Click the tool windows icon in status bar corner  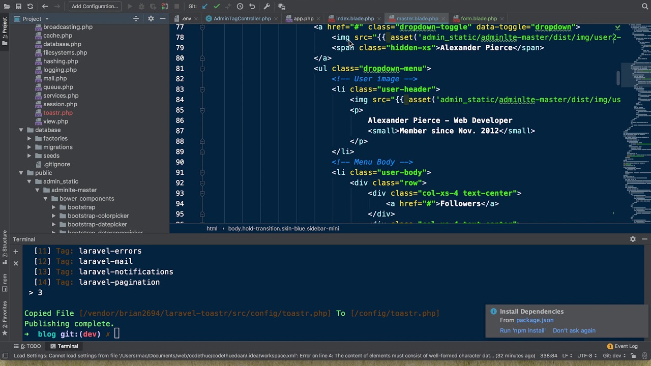tap(5, 356)
